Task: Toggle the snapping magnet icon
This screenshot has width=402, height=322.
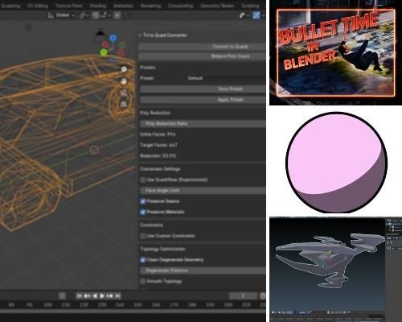Action: pyautogui.click(x=96, y=15)
